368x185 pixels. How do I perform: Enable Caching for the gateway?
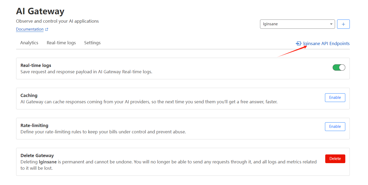click(335, 98)
